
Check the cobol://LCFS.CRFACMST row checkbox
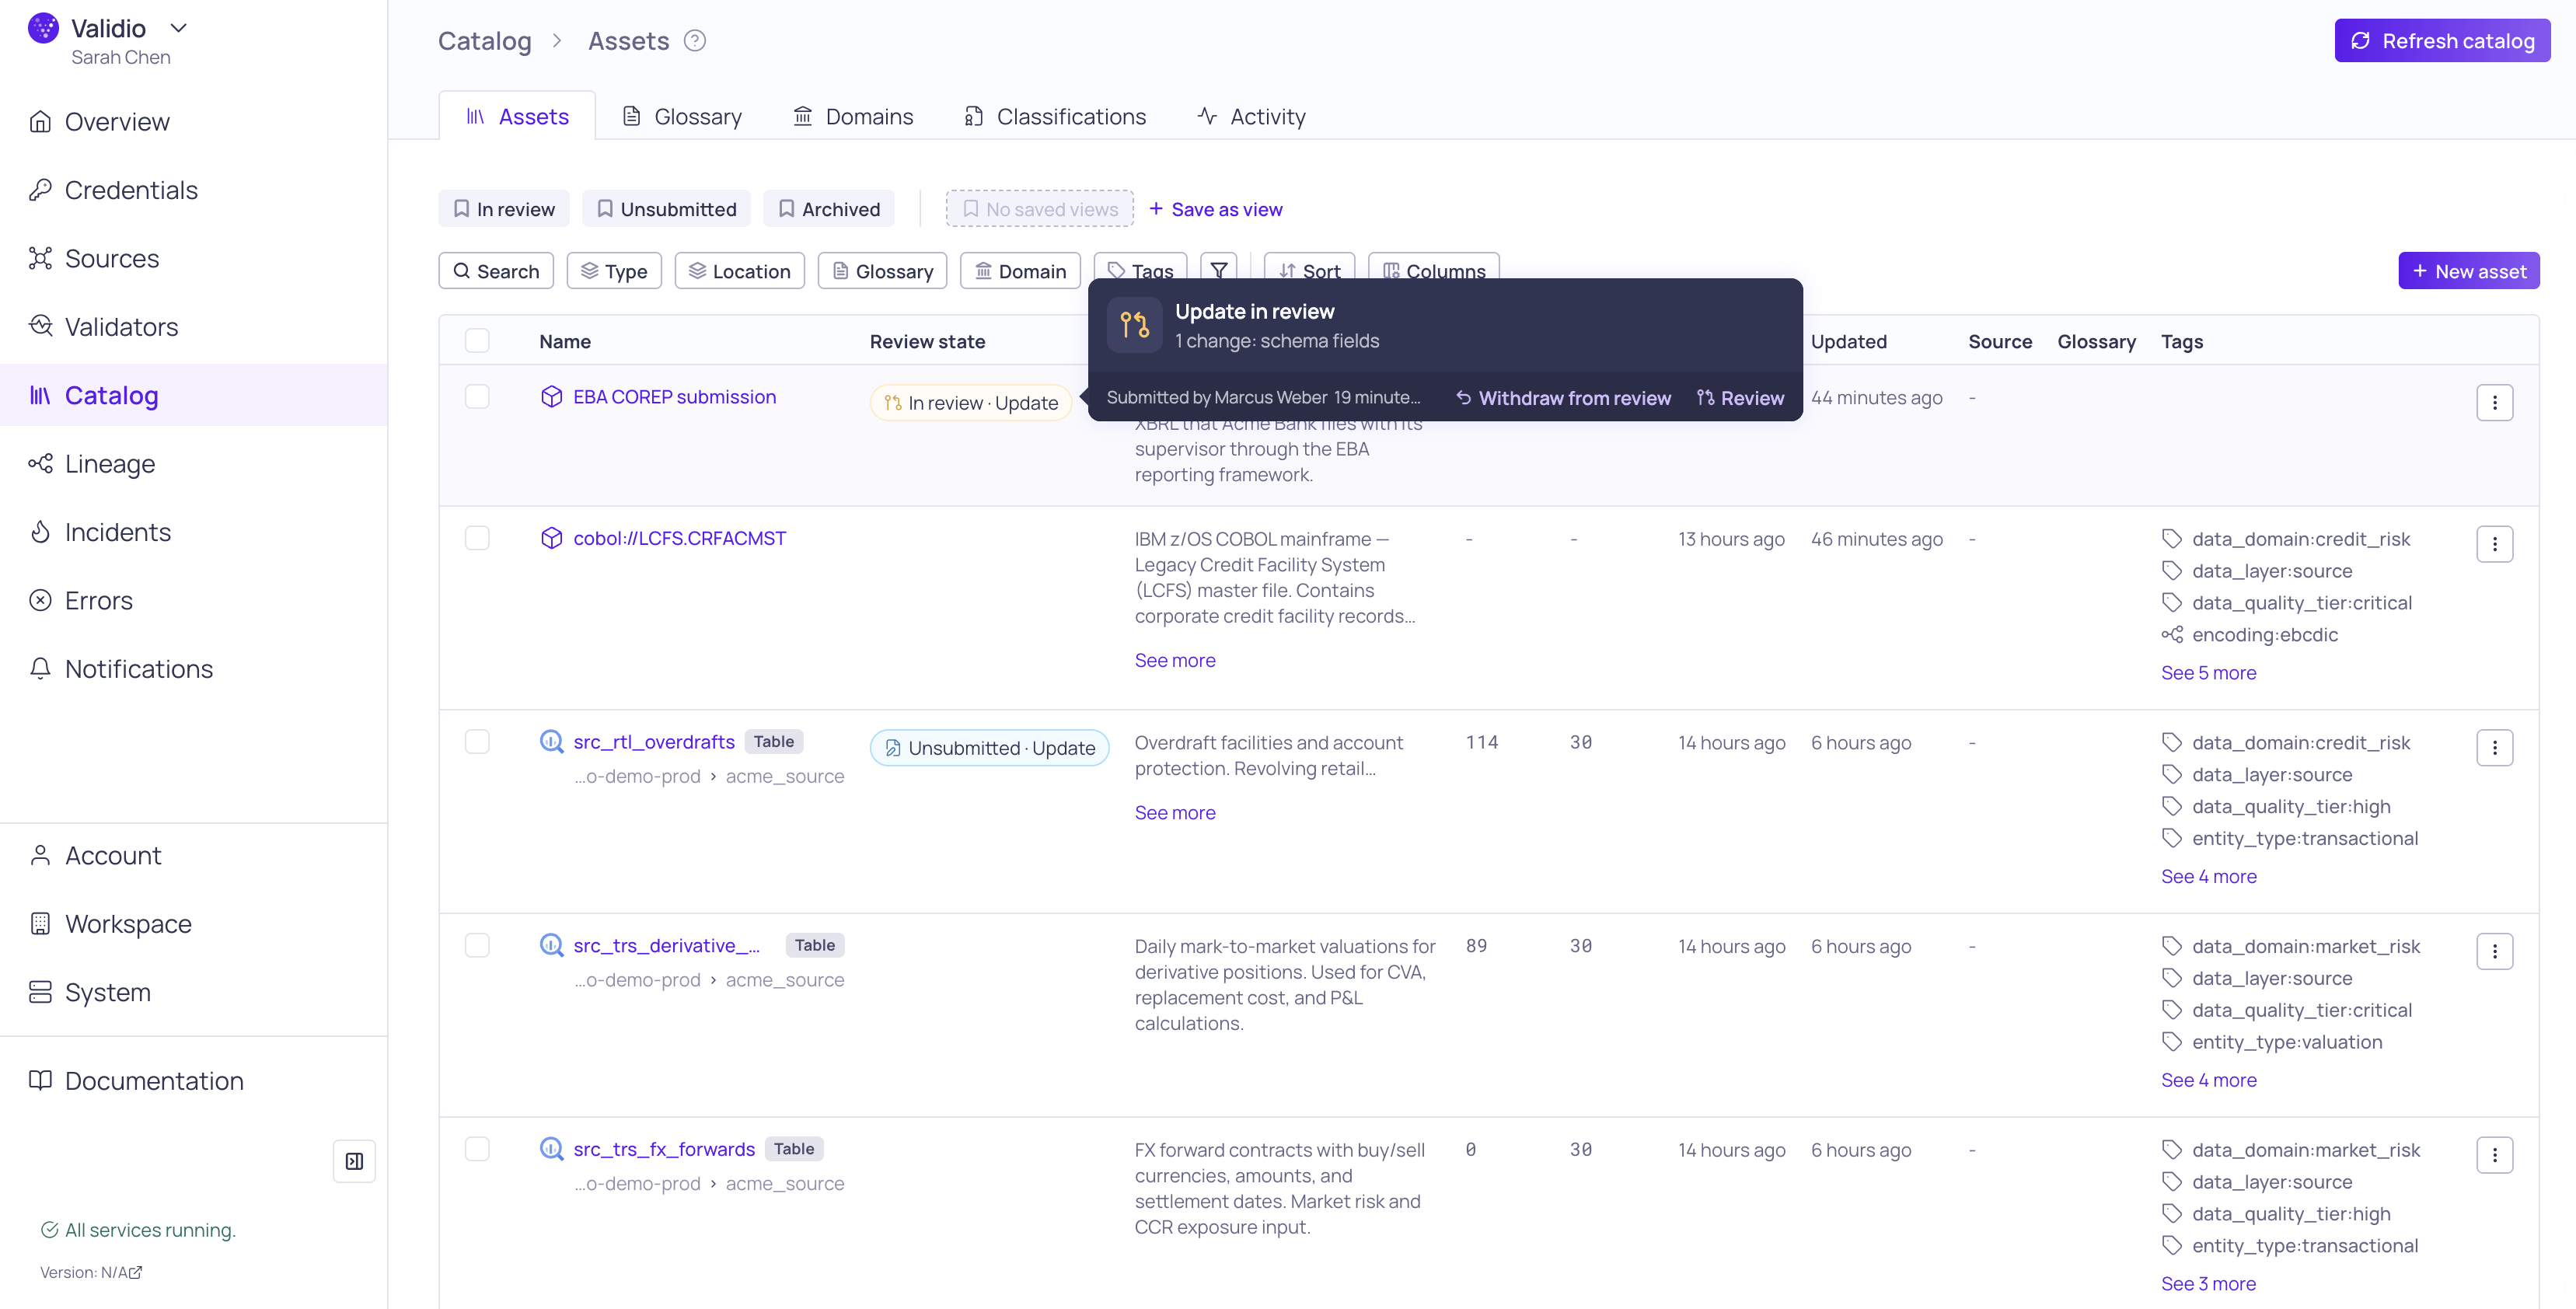click(477, 538)
